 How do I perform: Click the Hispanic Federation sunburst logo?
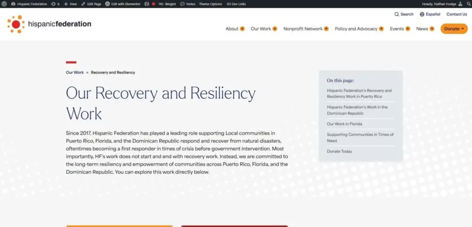click(x=16, y=24)
